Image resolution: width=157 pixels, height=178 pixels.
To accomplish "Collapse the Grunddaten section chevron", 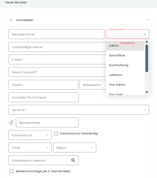I will pyautogui.click(x=148, y=20).
